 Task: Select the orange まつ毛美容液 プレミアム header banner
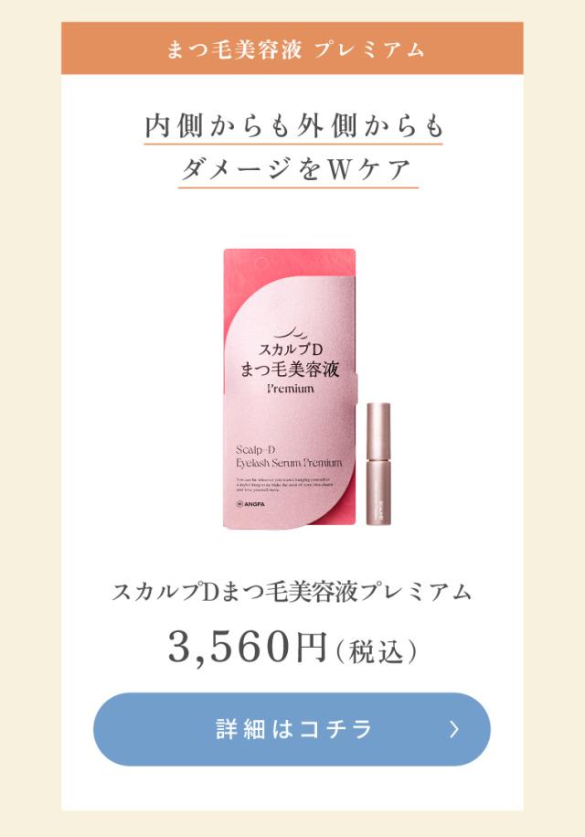tap(292, 48)
